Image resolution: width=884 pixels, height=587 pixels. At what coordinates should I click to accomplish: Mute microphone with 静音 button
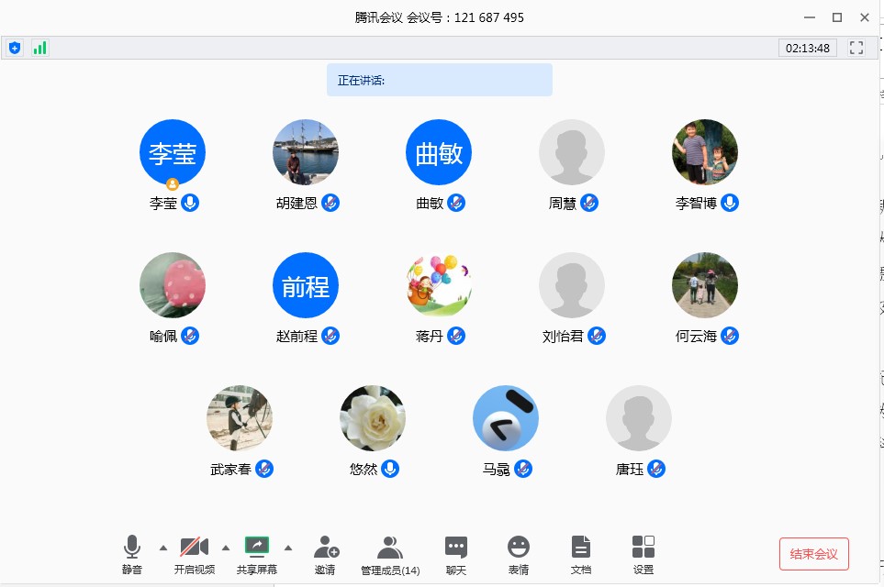(x=132, y=554)
